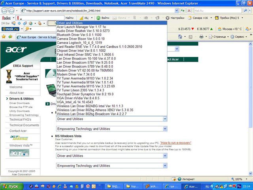Click the Print icon in IE toolbar

tap(201, 37)
